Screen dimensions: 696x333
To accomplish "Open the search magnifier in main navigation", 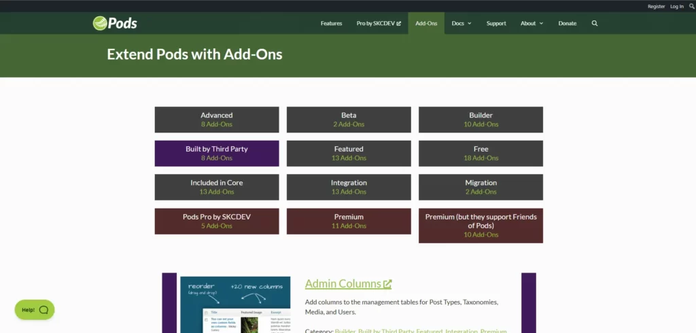I will tap(594, 23).
